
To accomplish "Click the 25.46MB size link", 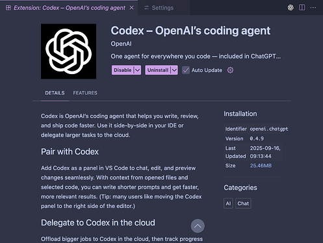I will (261, 166).
